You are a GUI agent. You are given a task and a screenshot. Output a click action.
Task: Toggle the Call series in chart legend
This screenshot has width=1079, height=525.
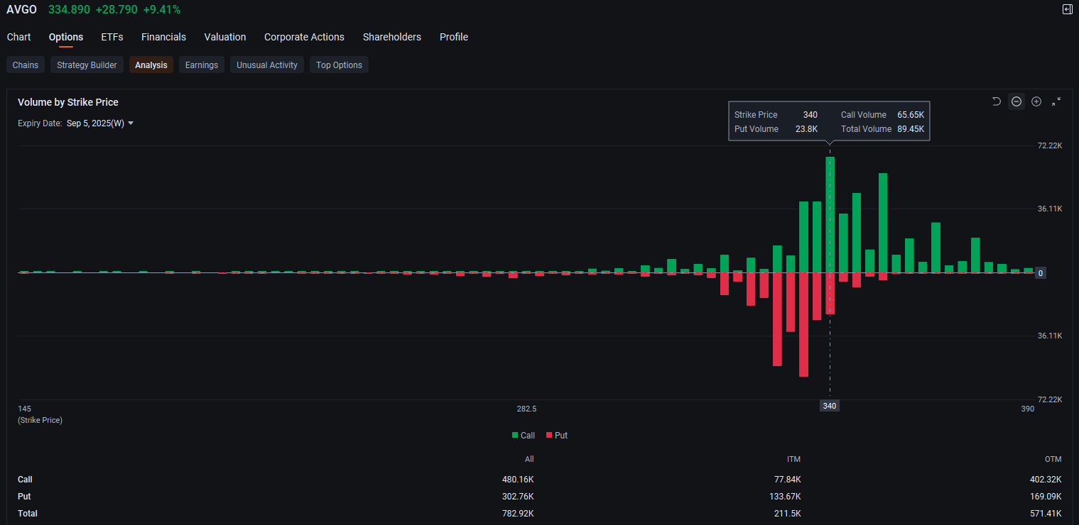523,436
